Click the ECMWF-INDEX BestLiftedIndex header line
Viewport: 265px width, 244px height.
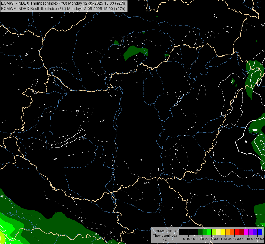point(63,8)
